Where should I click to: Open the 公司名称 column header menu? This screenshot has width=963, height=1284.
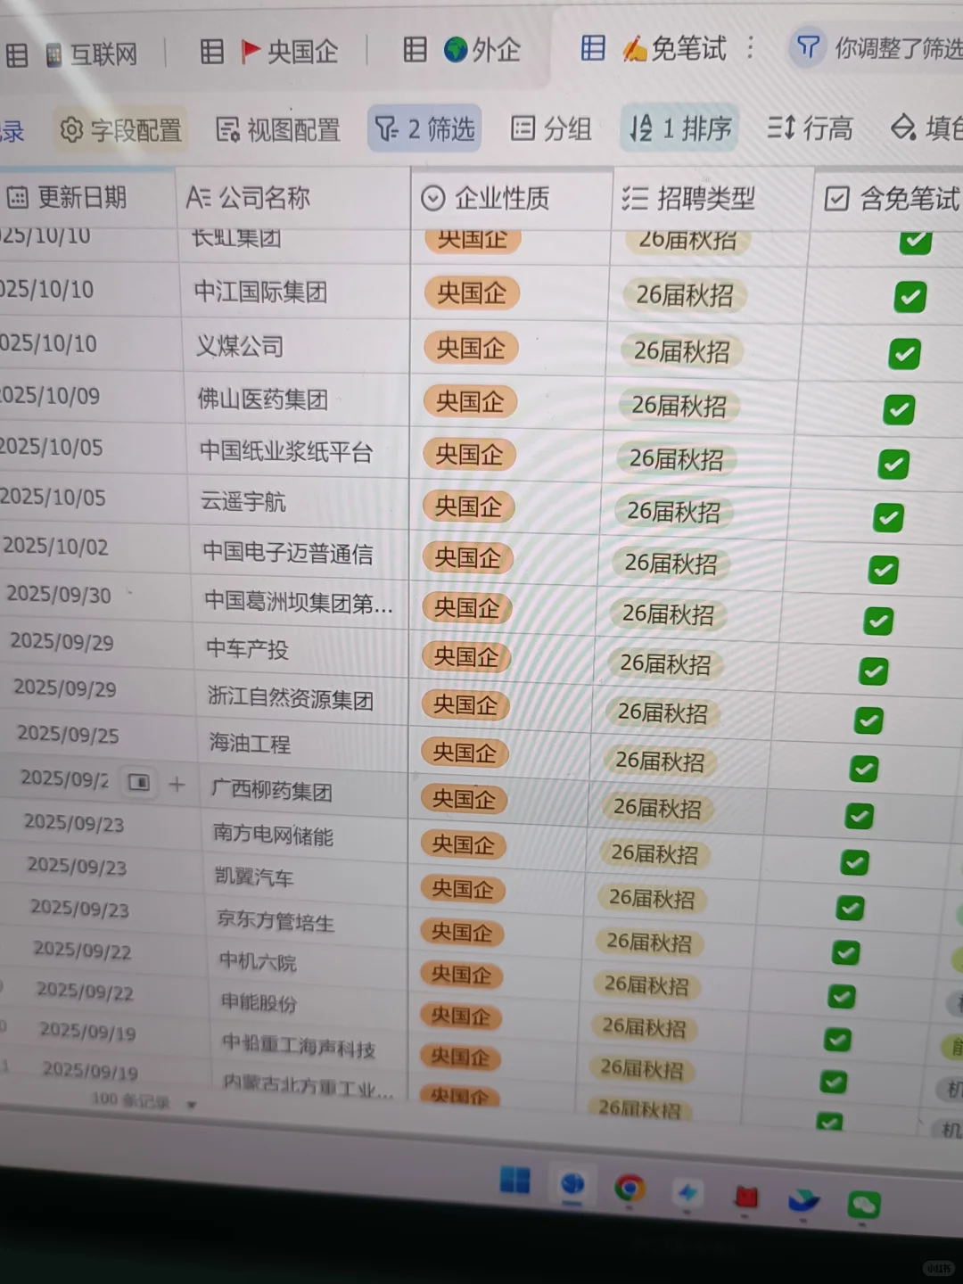(292, 197)
